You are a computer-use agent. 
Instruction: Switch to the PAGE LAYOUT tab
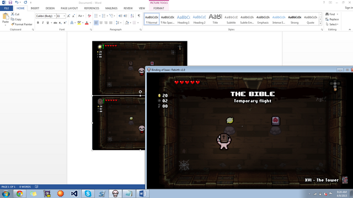click(x=69, y=8)
